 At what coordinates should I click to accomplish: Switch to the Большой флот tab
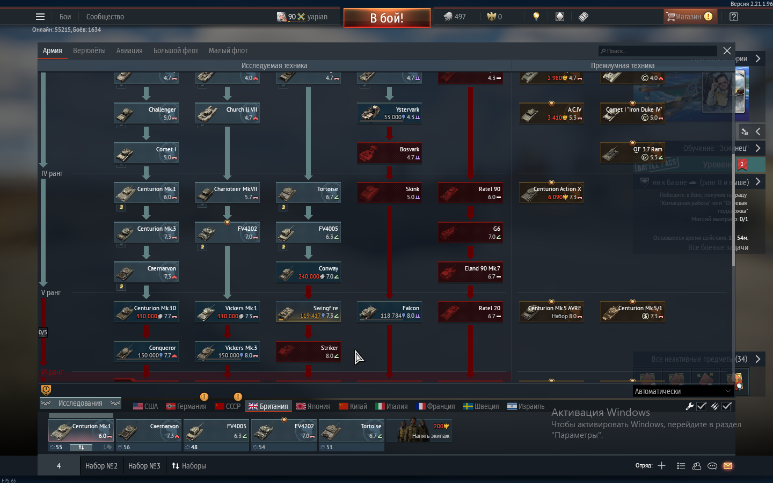point(176,50)
